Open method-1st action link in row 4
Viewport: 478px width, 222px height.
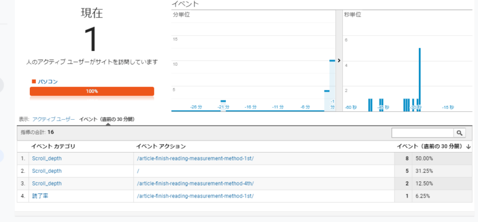coord(195,196)
